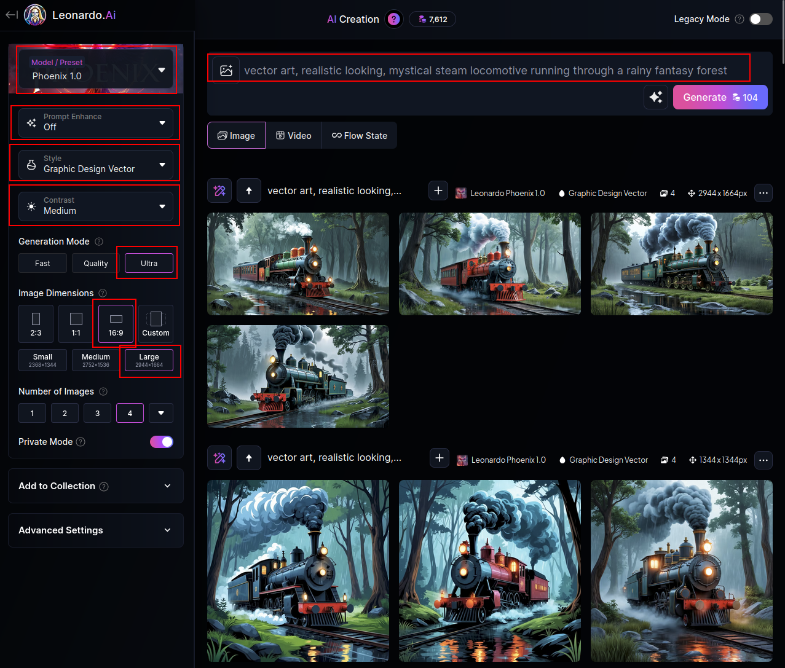Screen dimensions: 785x668
Task: Open the wide red train thumbnail in top row
Action: (490, 264)
